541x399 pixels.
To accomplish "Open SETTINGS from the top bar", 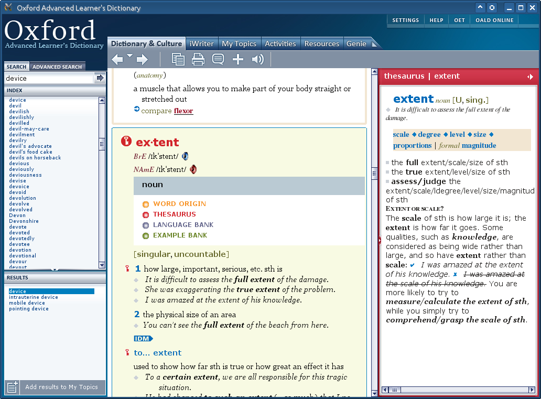I will coord(405,20).
